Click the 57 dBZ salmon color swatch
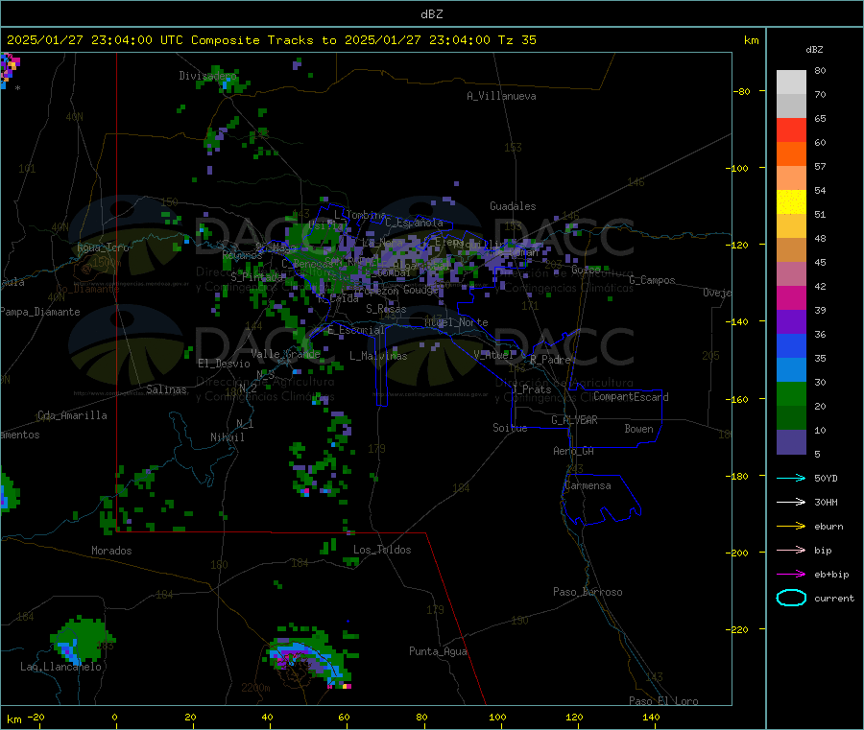This screenshot has height=730, width=864. tap(791, 177)
